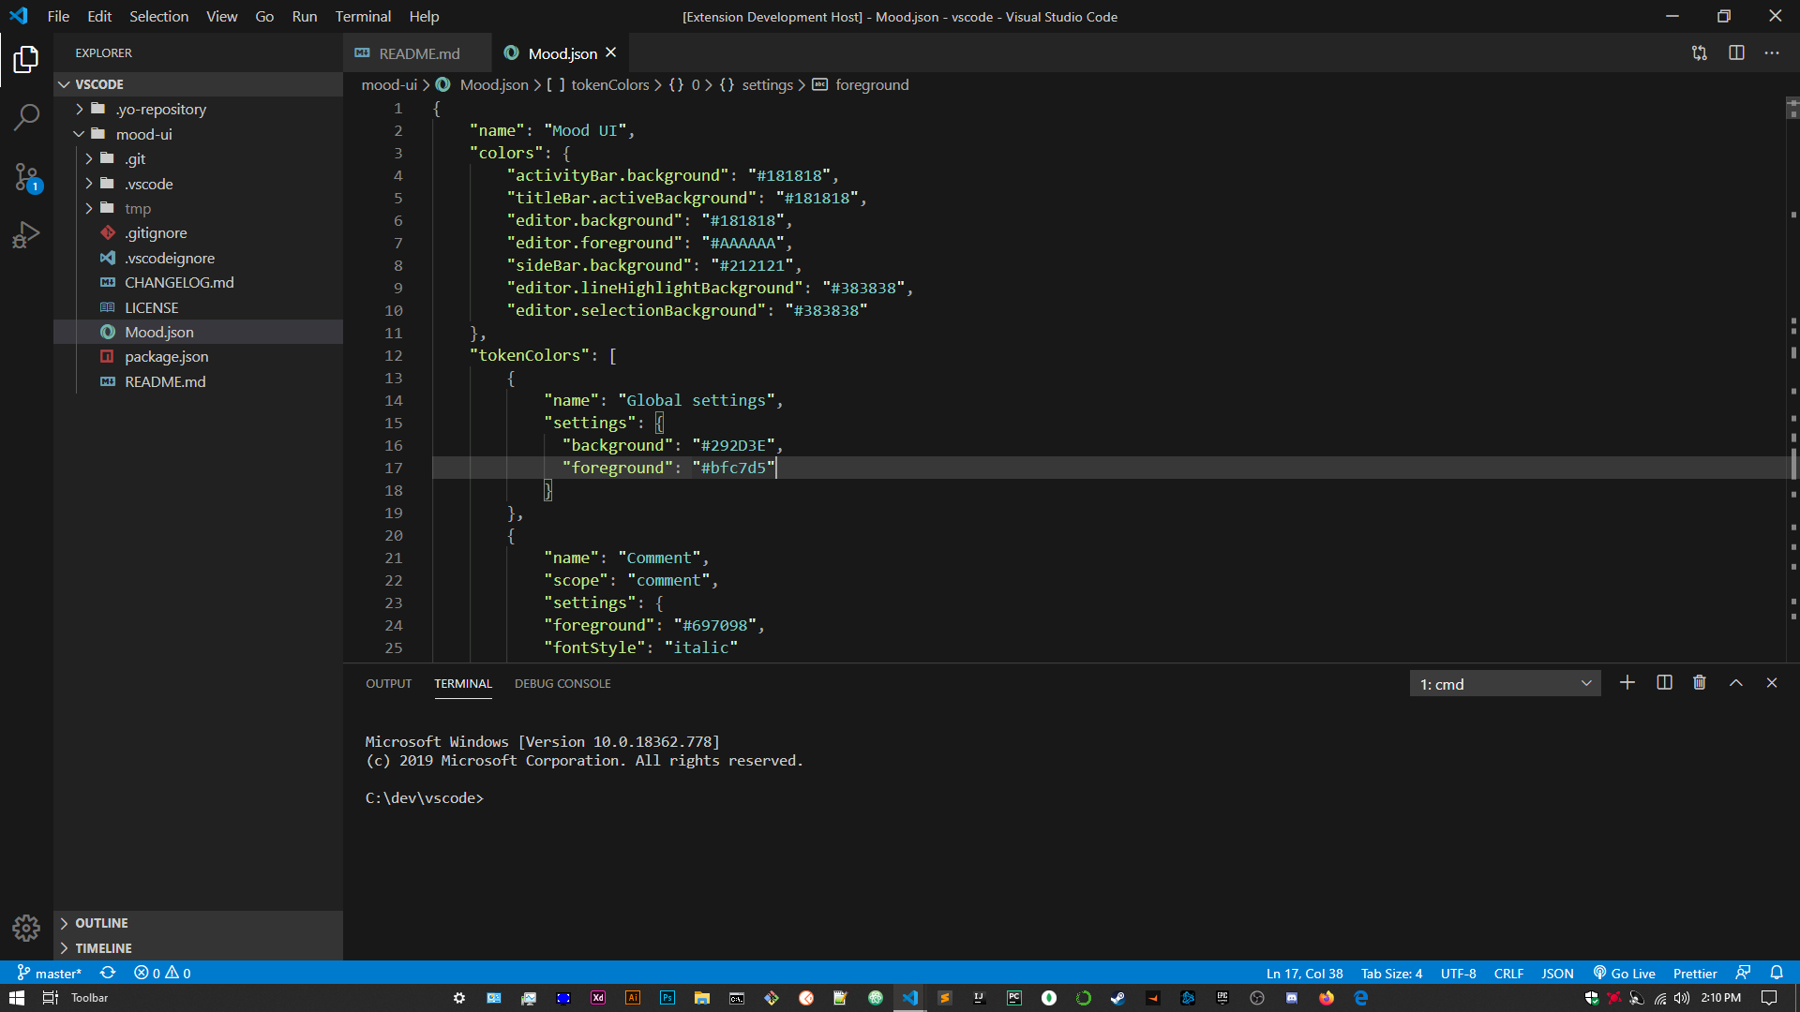Maximize the panel using the up chevron
Image resolution: width=1800 pixels, height=1012 pixels.
point(1736,683)
